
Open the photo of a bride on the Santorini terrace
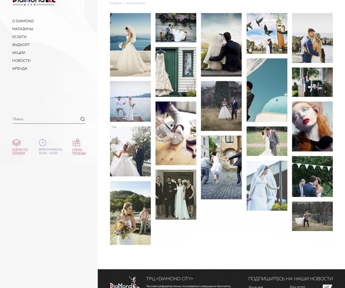(x=130, y=45)
